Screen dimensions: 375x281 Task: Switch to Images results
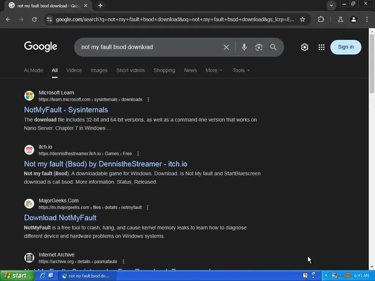pyautogui.click(x=99, y=70)
